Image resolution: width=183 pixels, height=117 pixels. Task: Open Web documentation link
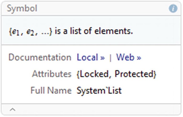click(129, 57)
